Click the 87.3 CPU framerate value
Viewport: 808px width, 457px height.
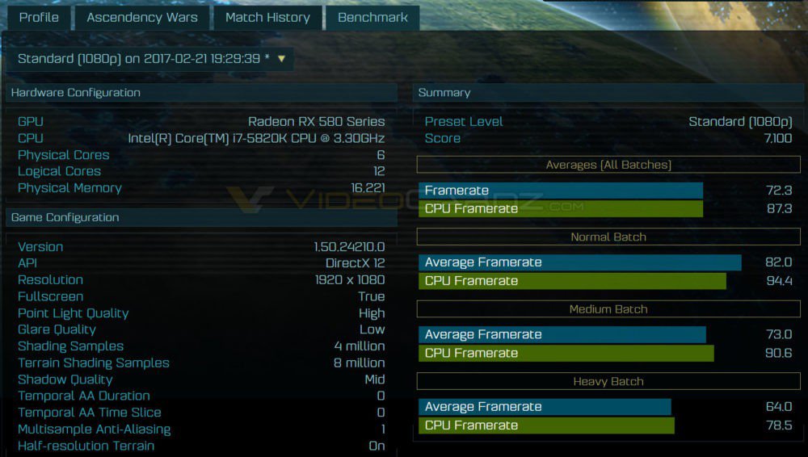coord(779,208)
